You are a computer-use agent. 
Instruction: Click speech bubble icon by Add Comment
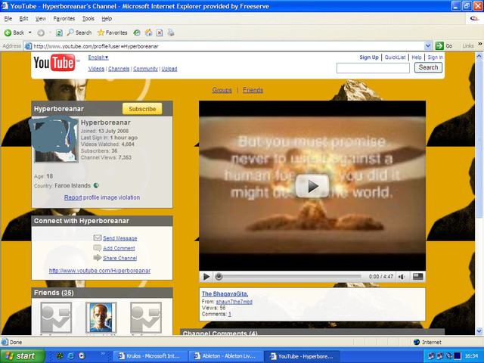click(98, 248)
